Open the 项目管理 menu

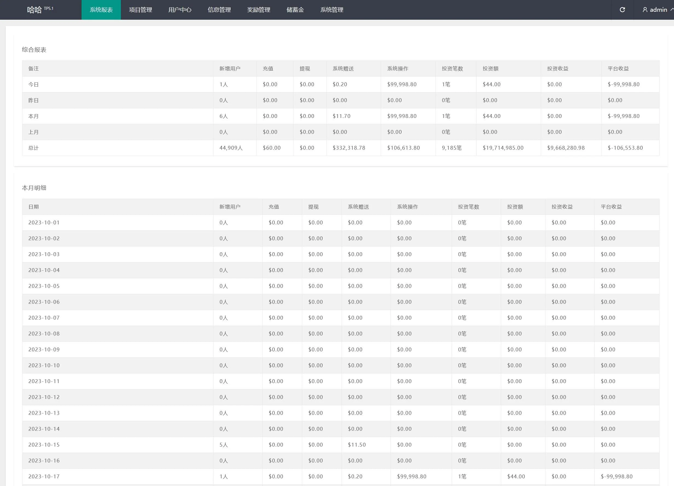140,10
